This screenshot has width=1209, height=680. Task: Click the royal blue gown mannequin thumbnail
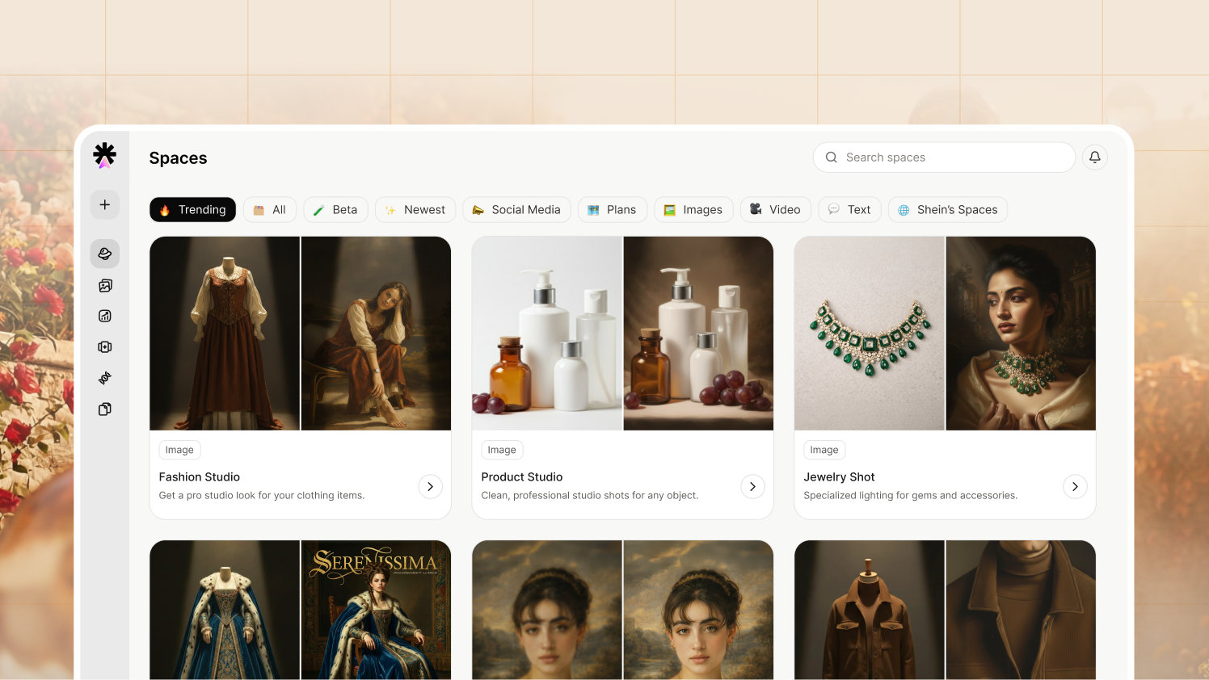(x=225, y=610)
